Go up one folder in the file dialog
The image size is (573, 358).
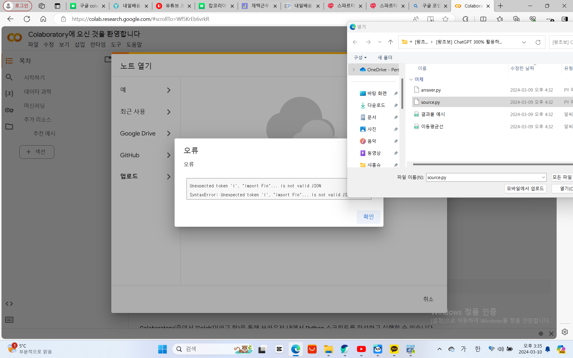[x=390, y=42]
